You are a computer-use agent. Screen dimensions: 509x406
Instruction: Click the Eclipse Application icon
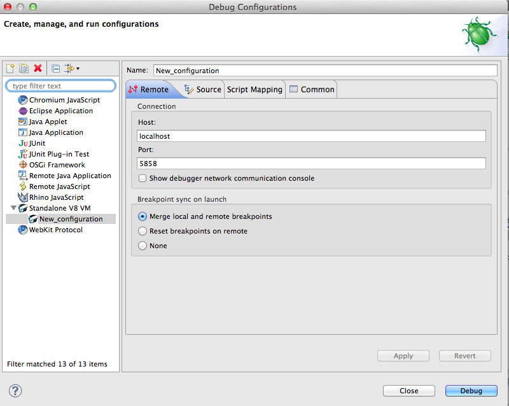click(x=23, y=111)
